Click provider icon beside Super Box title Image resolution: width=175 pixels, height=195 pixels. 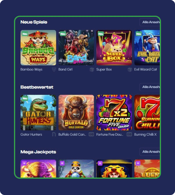pyautogui.click(x=130, y=70)
